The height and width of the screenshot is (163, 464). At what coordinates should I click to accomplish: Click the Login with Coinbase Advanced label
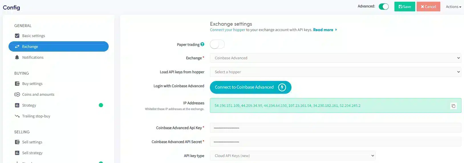[x=179, y=86]
